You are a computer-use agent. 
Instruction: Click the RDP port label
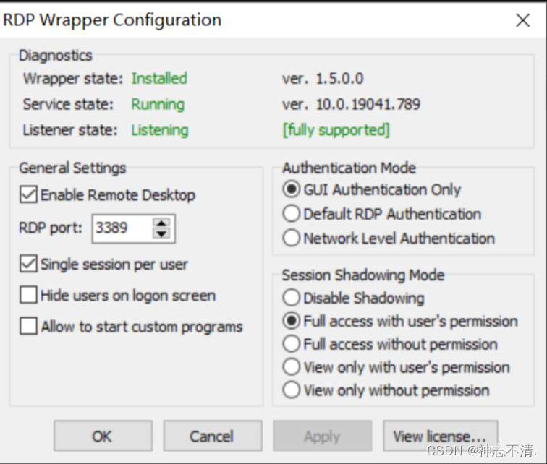click(x=51, y=228)
